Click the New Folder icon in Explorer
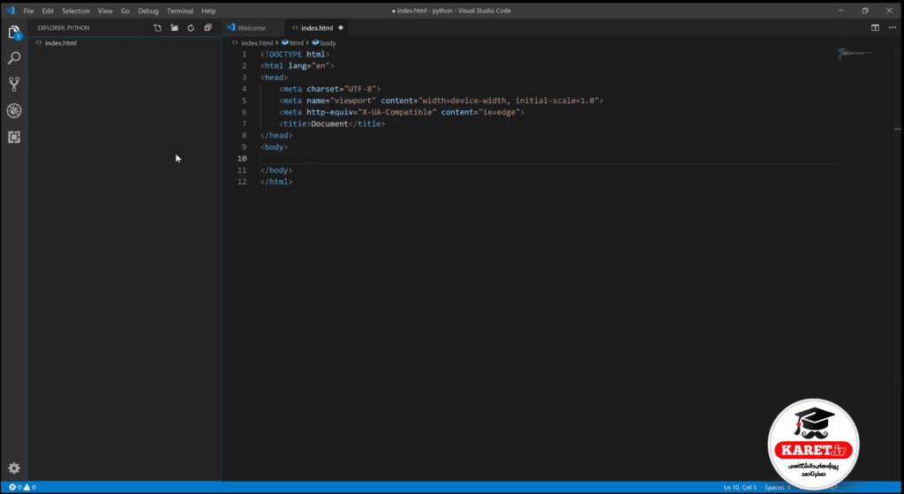 174,27
